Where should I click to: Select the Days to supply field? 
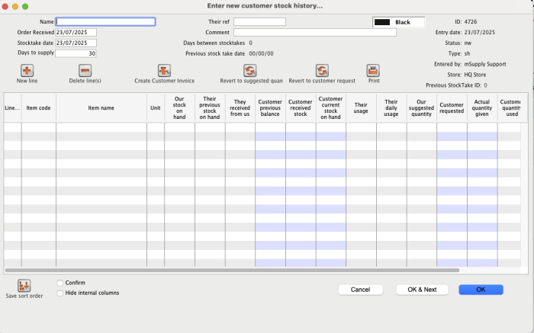click(x=76, y=54)
